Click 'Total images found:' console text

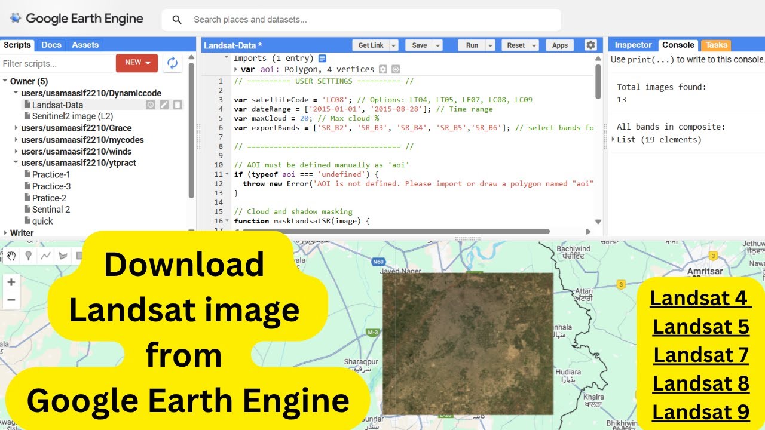pos(662,87)
